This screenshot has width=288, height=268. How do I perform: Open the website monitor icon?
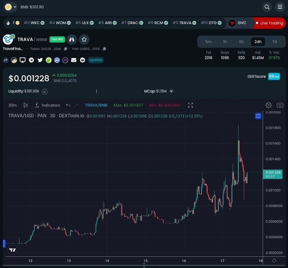[23, 60]
